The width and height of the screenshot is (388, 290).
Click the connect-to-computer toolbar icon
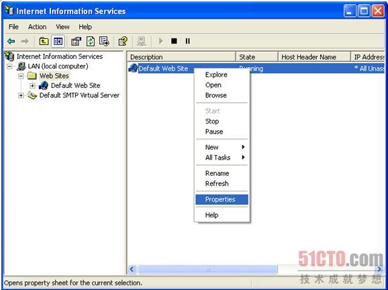(142, 41)
